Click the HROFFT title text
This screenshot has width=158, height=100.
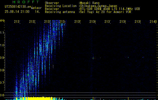coord(26,2)
